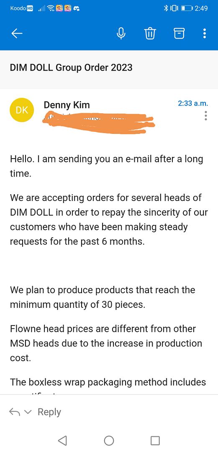Screen dimensions: 218x453
Task: Tap the Reply button
Action: click(x=49, y=412)
